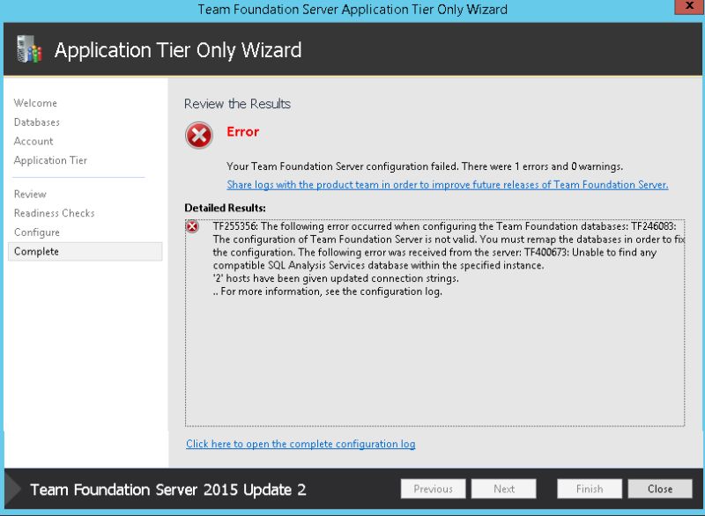Click the 'Detailed Results:' label
The width and height of the screenshot is (705, 516).
[x=225, y=208]
